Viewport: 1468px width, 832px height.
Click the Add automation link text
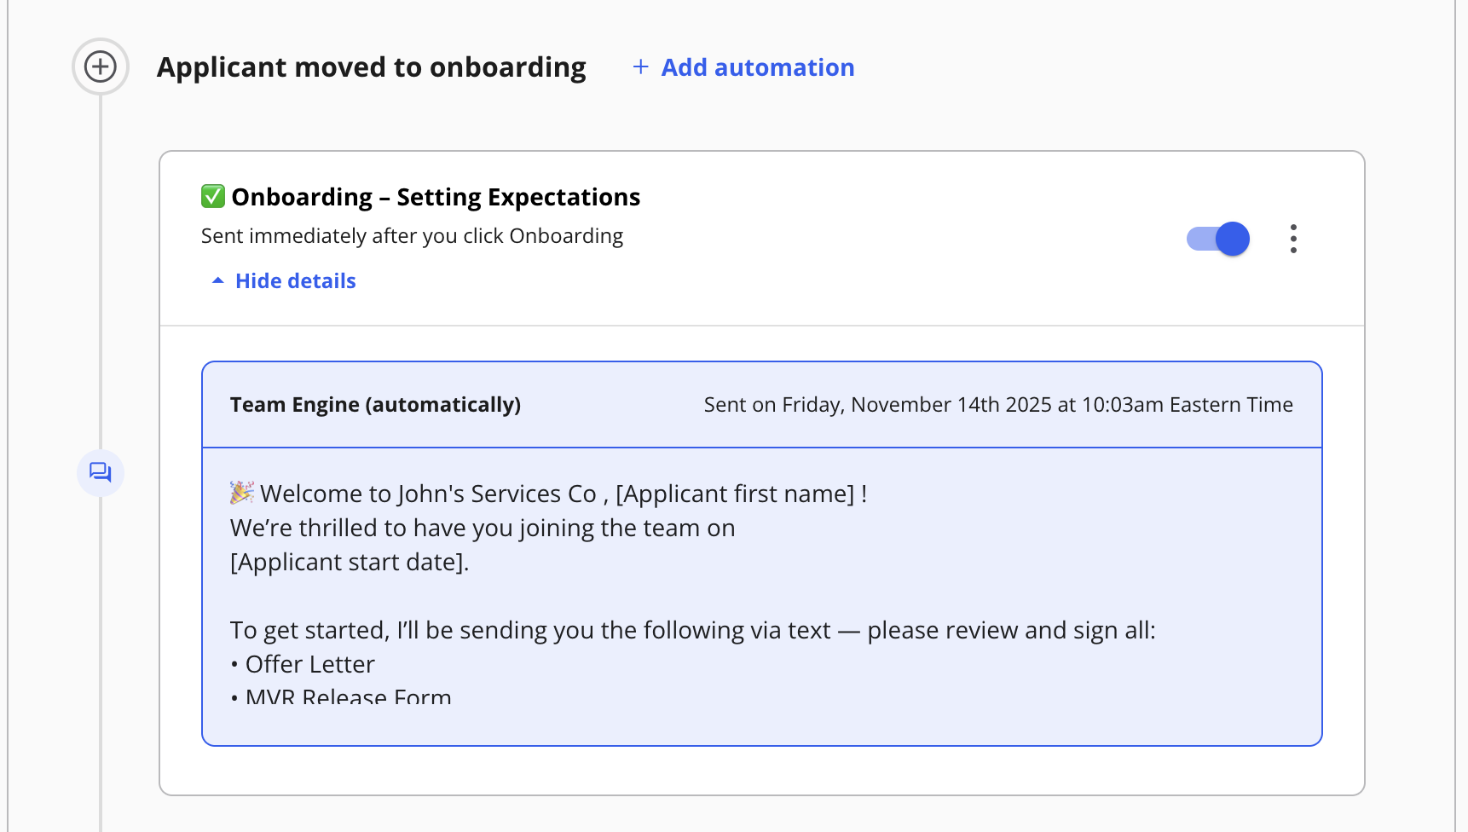click(757, 67)
